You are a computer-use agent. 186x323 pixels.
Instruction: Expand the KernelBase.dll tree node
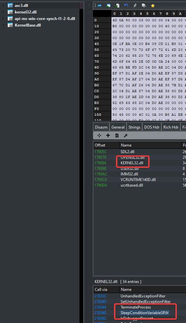pyautogui.click(x=3, y=25)
